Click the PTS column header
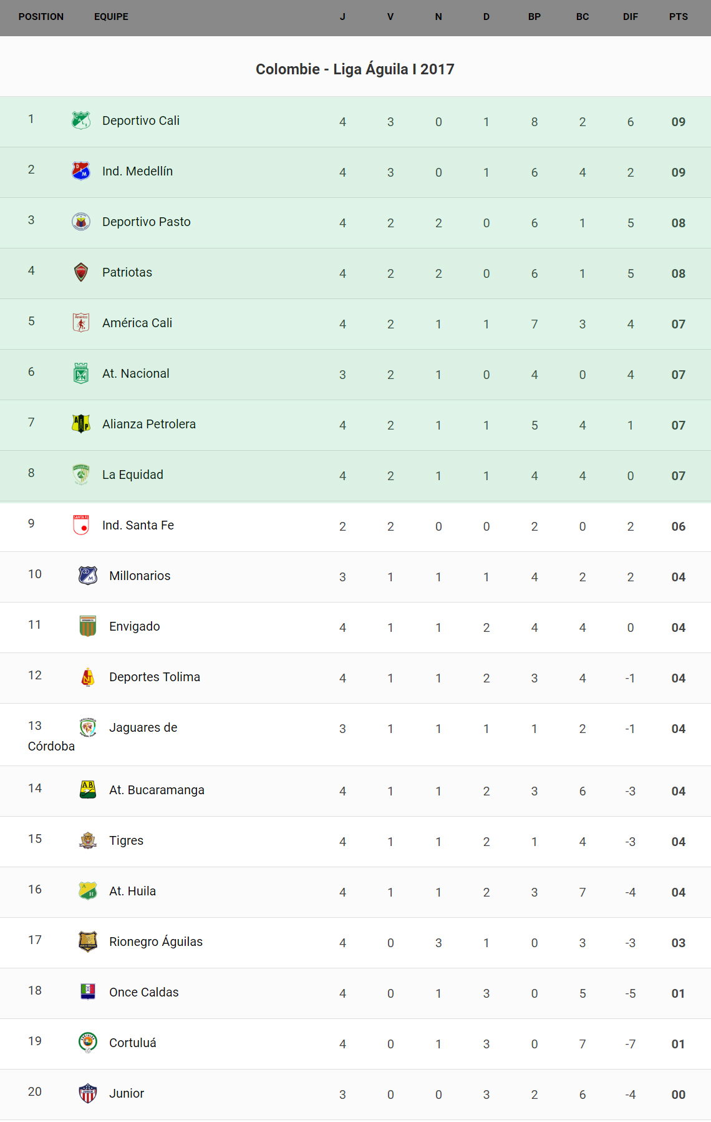 (x=678, y=17)
